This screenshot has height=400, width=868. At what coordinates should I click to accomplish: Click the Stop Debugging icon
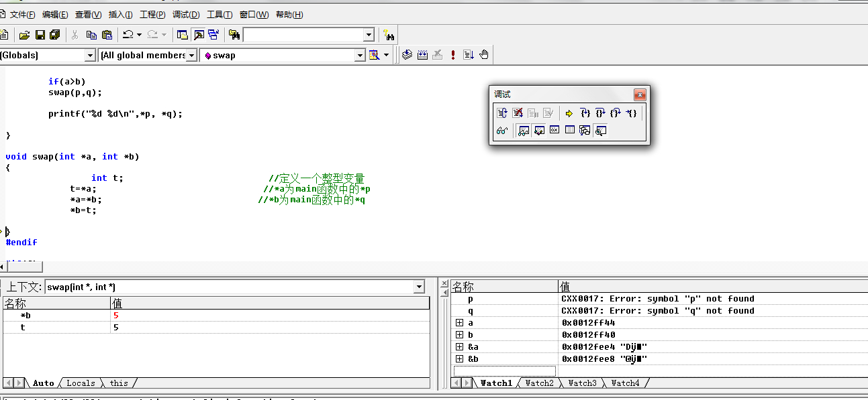(x=518, y=113)
